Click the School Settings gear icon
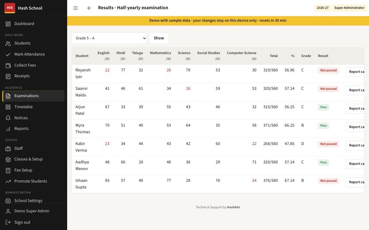Image resolution: width=369 pixels, height=230 pixels. 8,201
